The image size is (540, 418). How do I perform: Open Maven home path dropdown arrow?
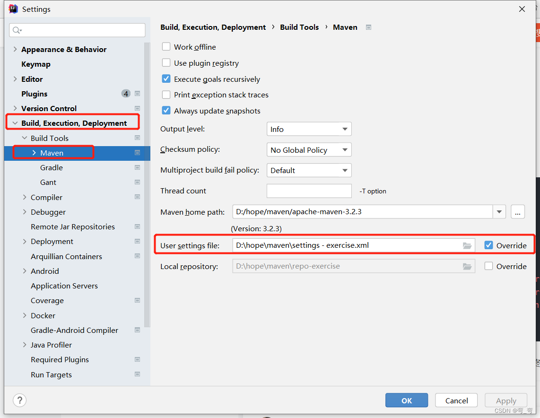pos(499,212)
